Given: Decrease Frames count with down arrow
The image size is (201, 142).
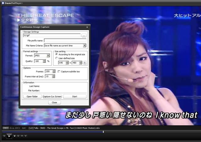Looking at the screenshot, I should [54, 72].
